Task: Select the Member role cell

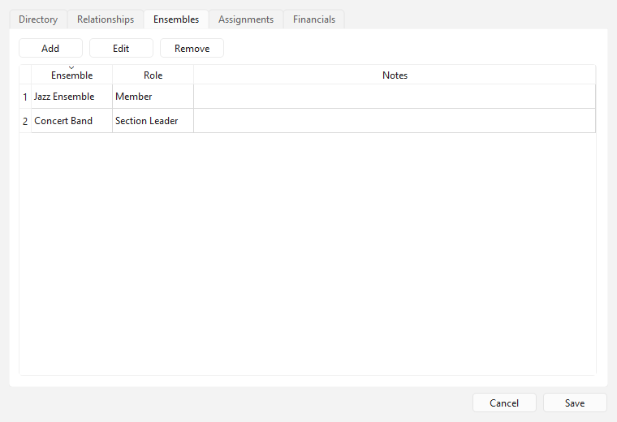Action: coord(153,97)
